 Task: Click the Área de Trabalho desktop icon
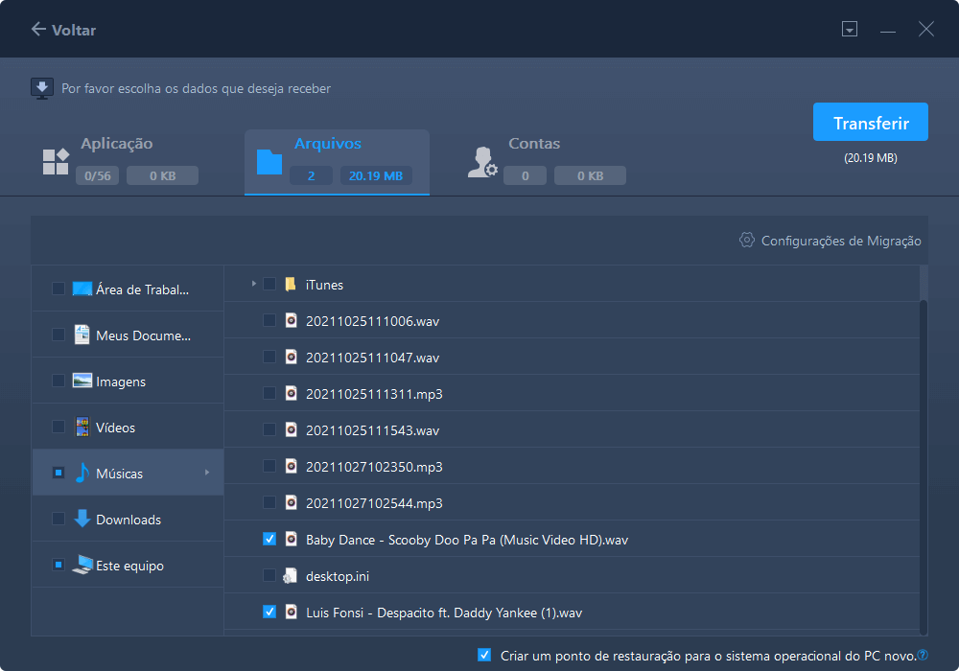click(82, 289)
